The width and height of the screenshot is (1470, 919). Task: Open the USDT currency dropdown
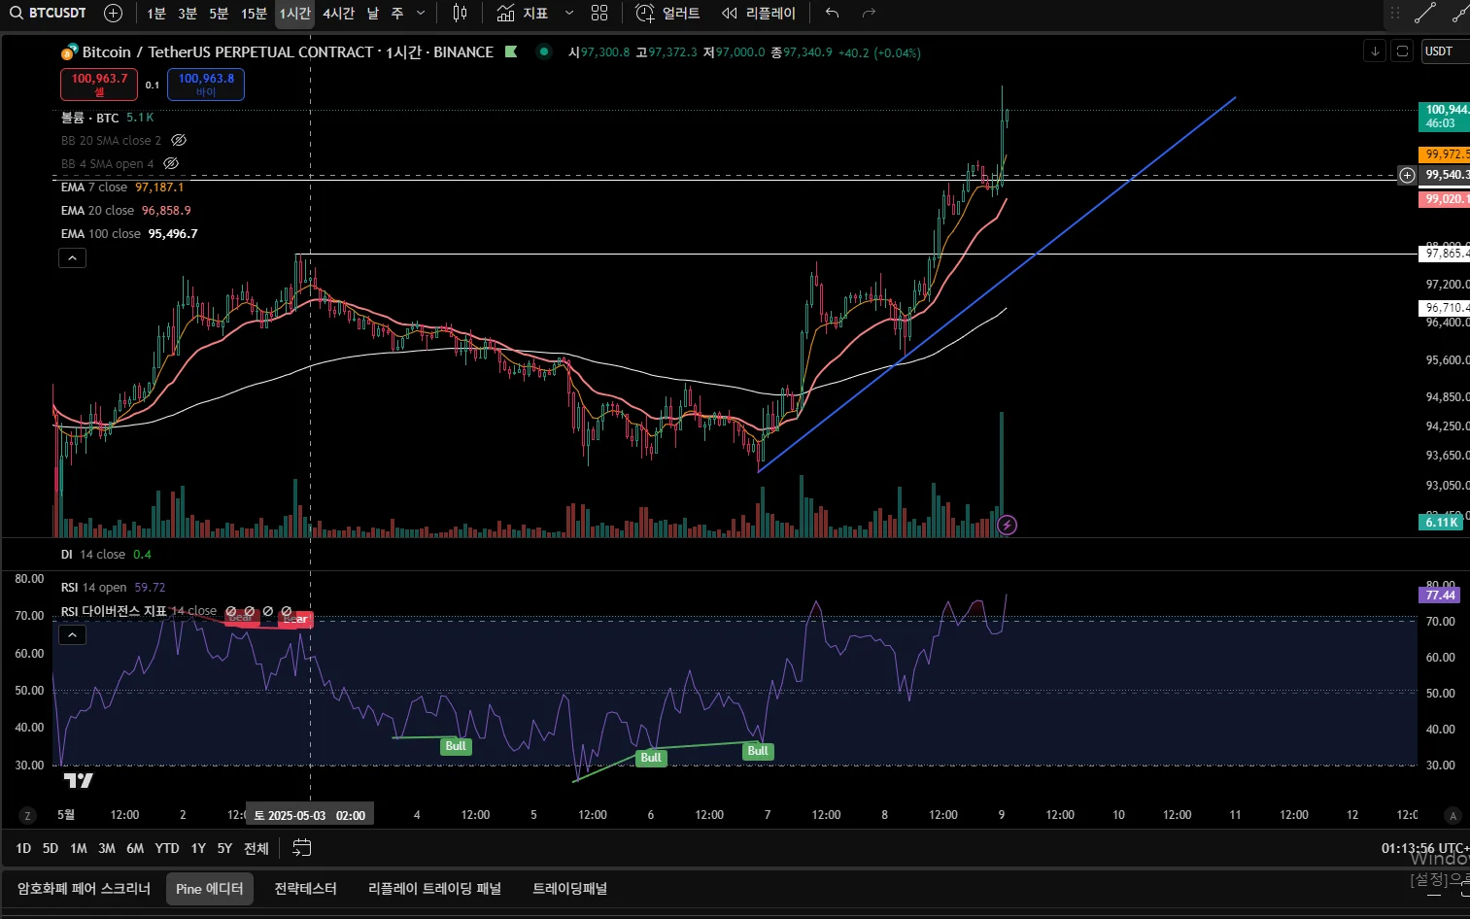1444,51
